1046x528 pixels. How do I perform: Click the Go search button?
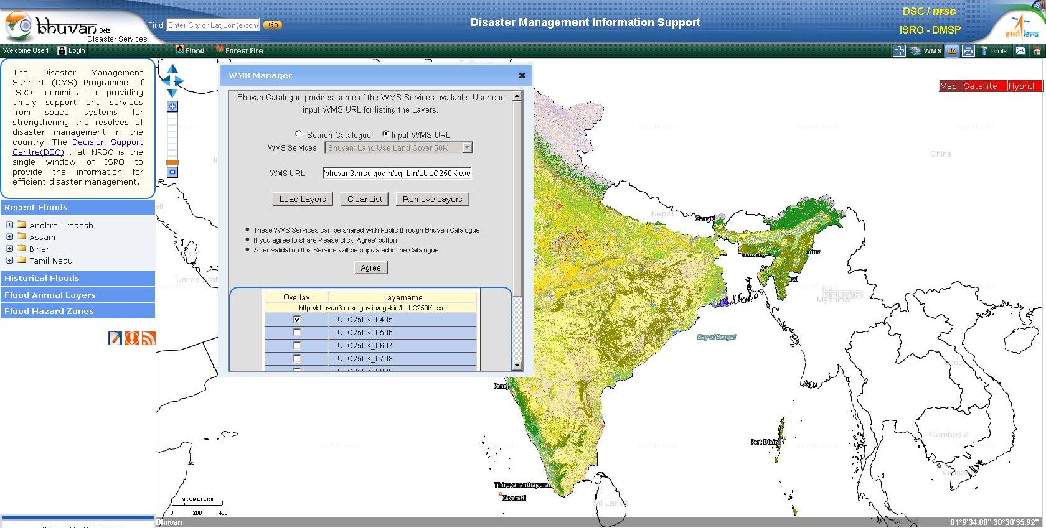click(x=273, y=25)
